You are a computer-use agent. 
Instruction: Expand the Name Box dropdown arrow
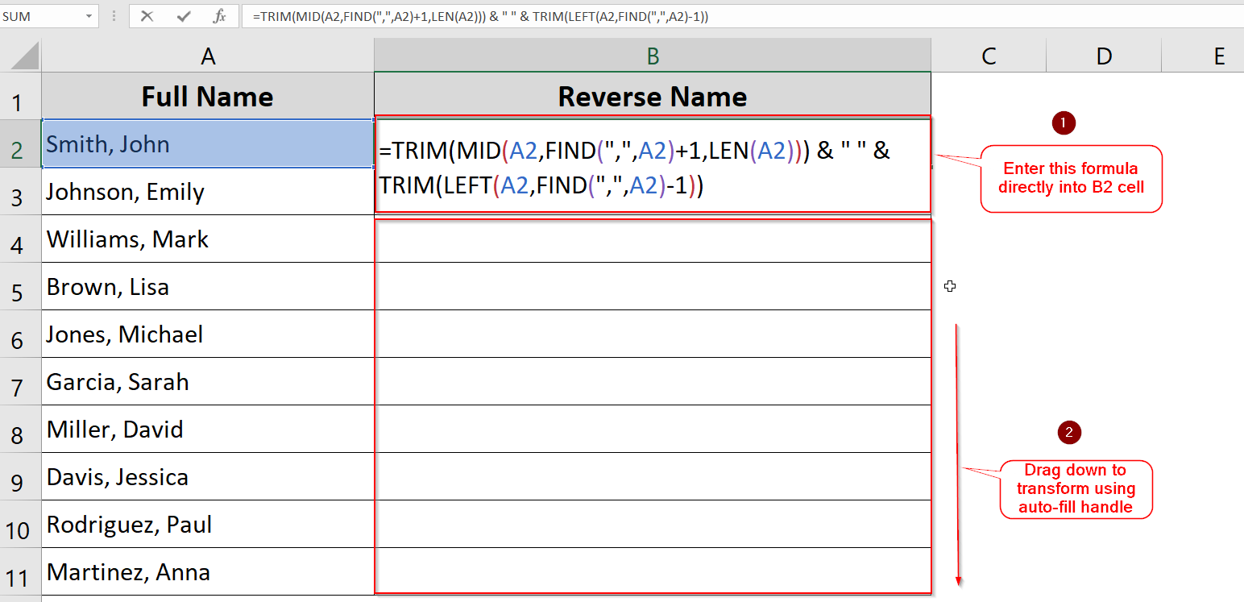(89, 16)
